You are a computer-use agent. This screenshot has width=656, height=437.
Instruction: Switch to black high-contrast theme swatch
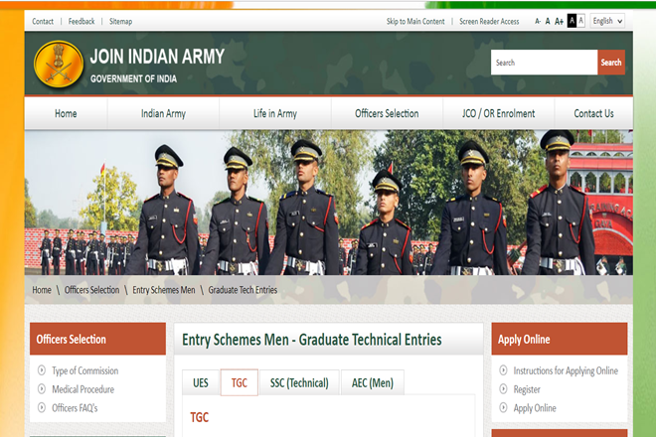coord(572,21)
